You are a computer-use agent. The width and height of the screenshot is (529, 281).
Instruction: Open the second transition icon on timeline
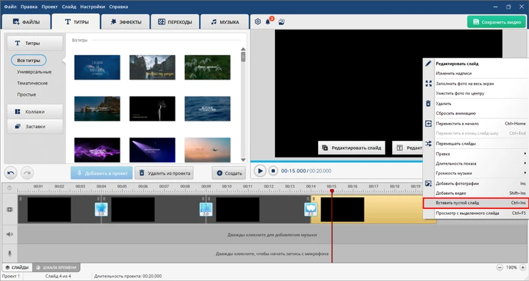206,209
